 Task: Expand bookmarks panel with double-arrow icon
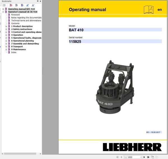38,1
